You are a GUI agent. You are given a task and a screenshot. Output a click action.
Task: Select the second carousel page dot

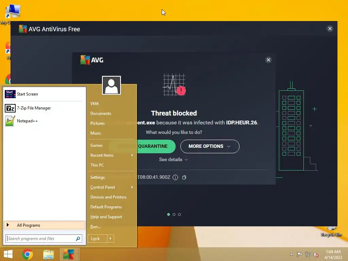tap(174, 214)
